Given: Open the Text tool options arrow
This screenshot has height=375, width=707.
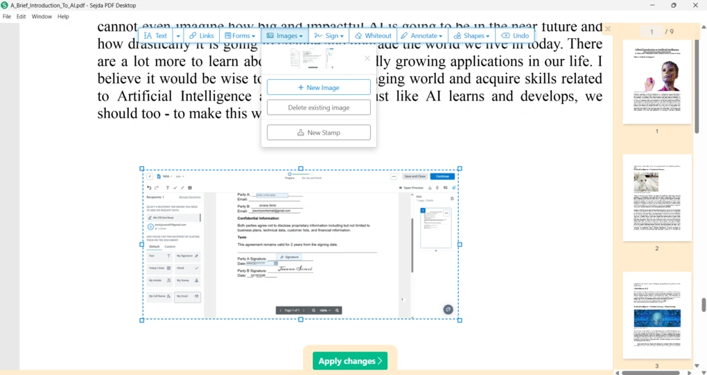Looking at the screenshot, I should tap(178, 35).
